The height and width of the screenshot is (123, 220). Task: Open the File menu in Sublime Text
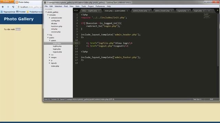tap(46, 6)
